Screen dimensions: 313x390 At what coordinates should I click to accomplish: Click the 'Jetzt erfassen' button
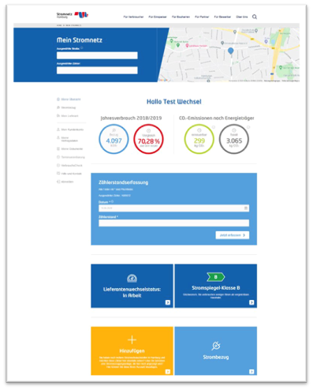tap(233, 235)
